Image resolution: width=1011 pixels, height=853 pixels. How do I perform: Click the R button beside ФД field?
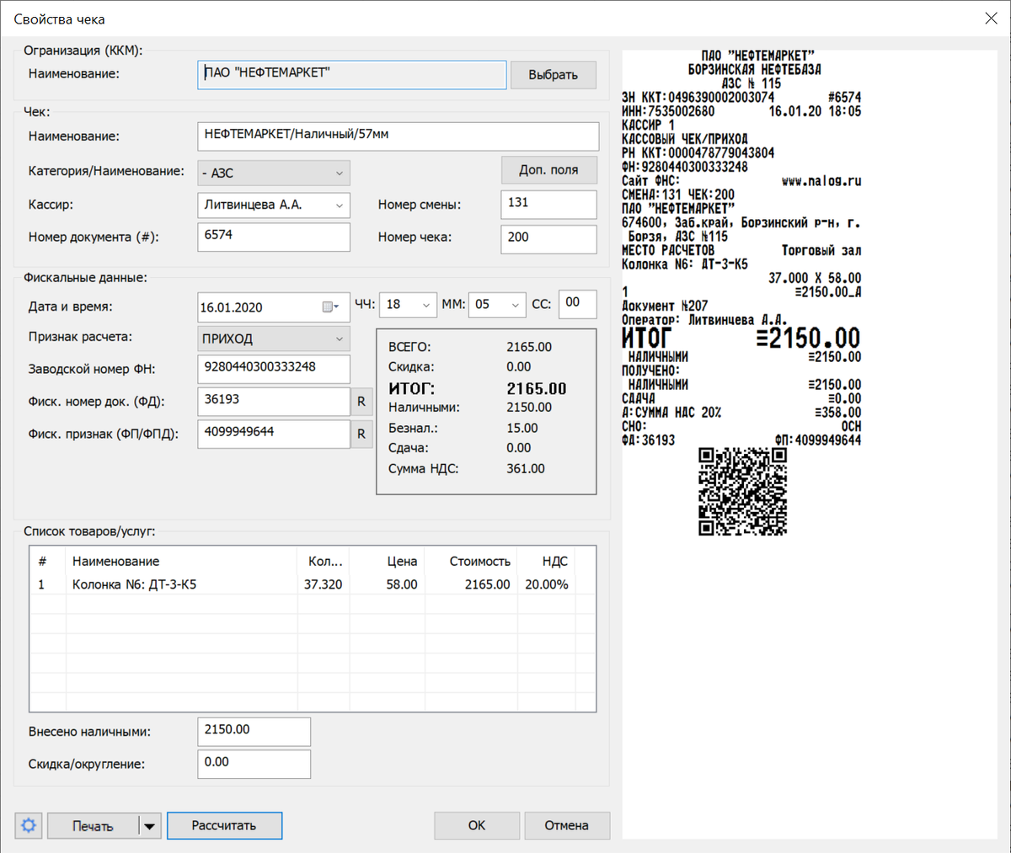(361, 402)
